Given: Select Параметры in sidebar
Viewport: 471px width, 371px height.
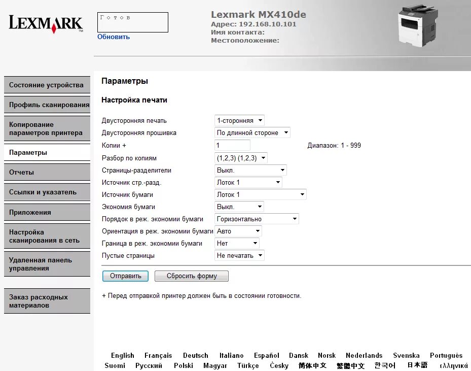Looking at the screenshot, I should tap(47, 152).
